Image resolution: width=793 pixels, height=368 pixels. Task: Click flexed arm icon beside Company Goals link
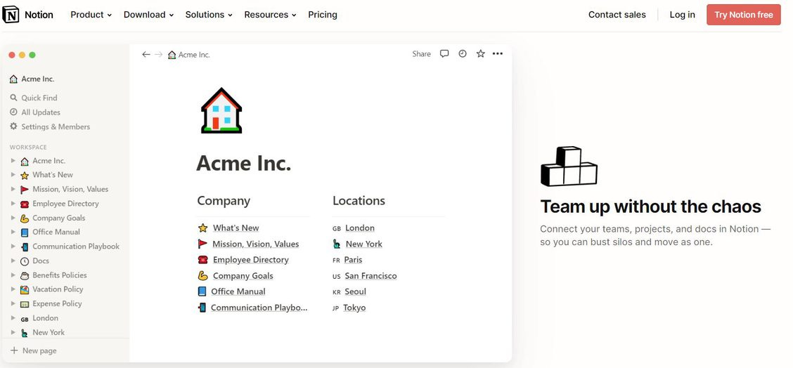pyautogui.click(x=202, y=275)
